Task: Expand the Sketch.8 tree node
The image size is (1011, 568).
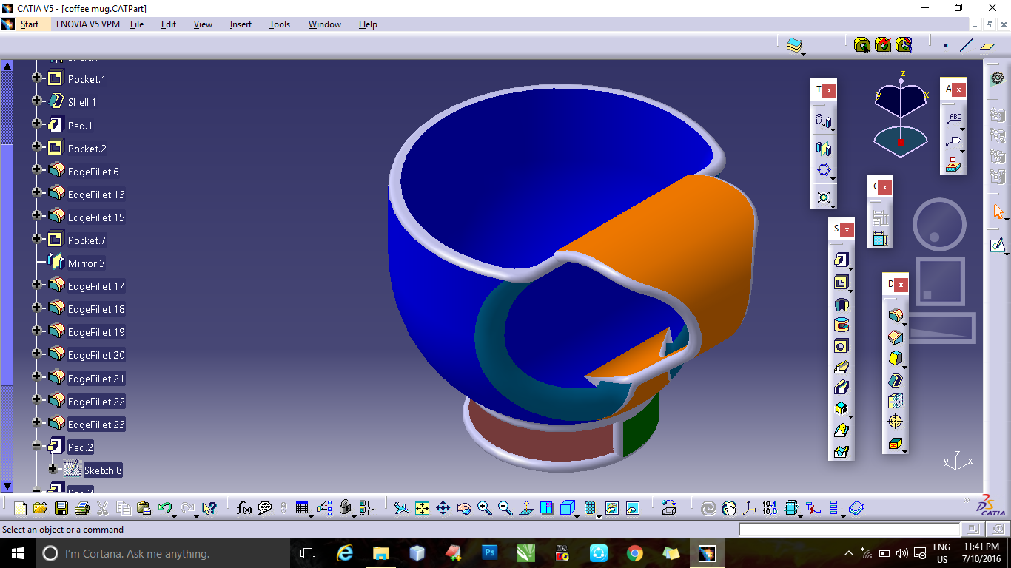Action: click(53, 470)
